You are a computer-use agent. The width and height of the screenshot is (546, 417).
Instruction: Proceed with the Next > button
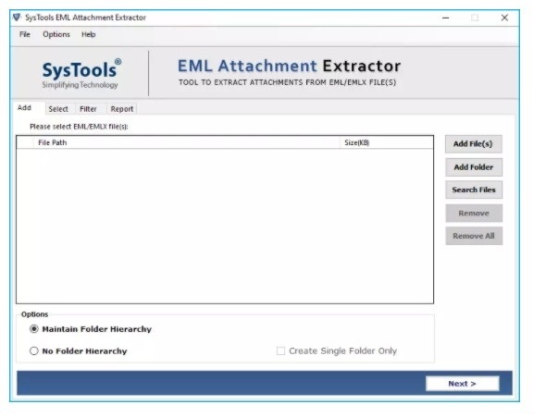(x=462, y=384)
